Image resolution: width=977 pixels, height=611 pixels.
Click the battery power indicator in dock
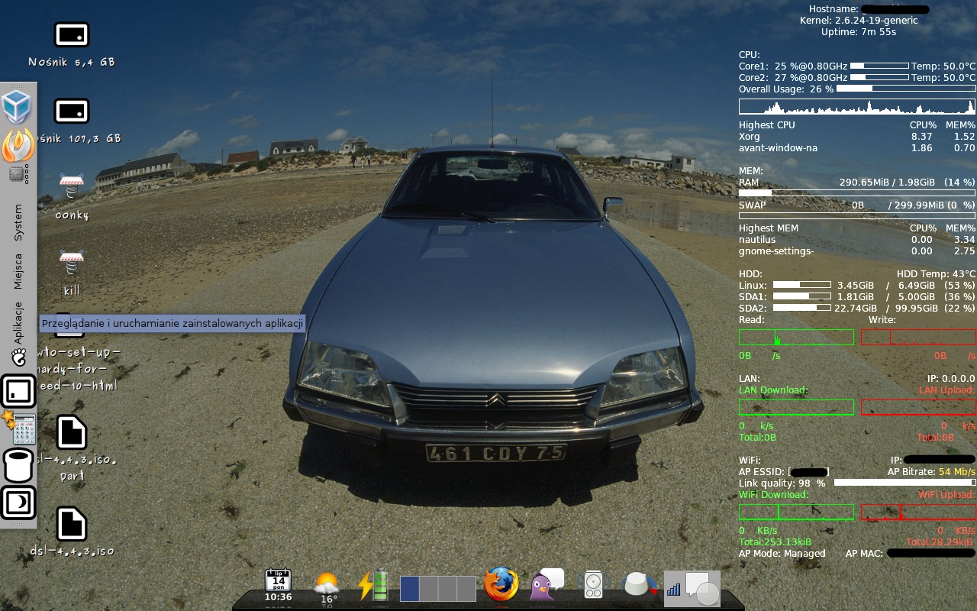coord(372,586)
